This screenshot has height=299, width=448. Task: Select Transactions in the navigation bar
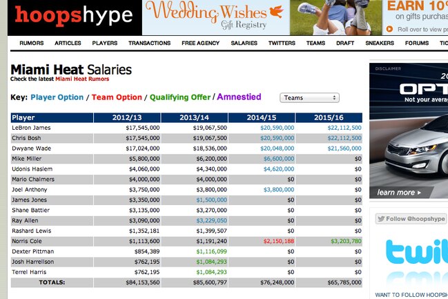pos(149,44)
